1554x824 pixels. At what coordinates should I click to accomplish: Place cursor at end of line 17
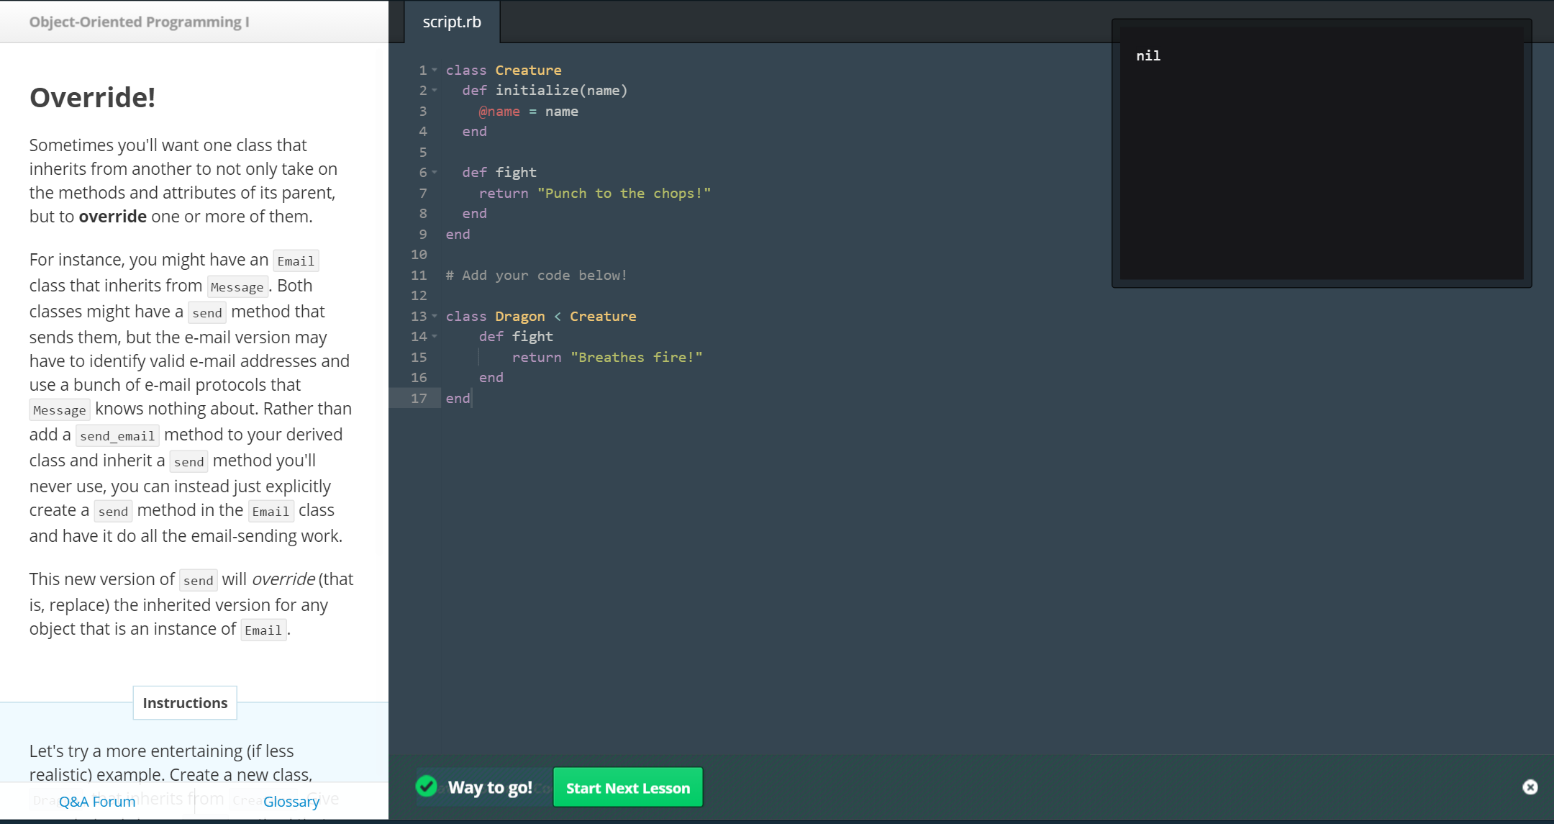(x=471, y=399)
